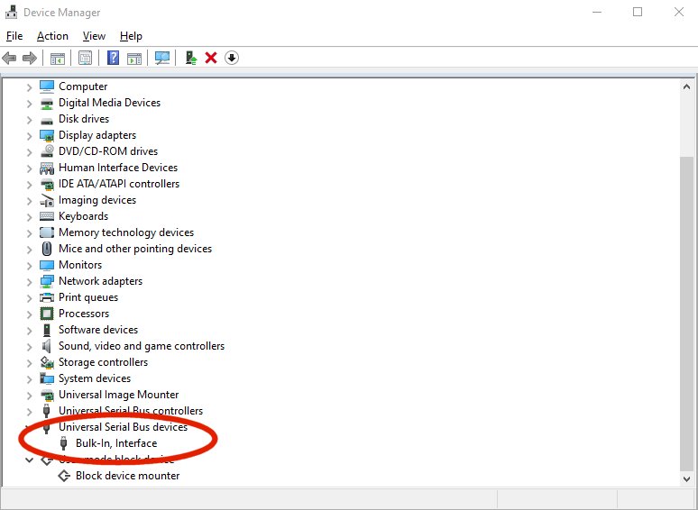Screen dimensions: 698x510
Task: Click the Back arrow toolbar icon
Action: click(9, 58)
